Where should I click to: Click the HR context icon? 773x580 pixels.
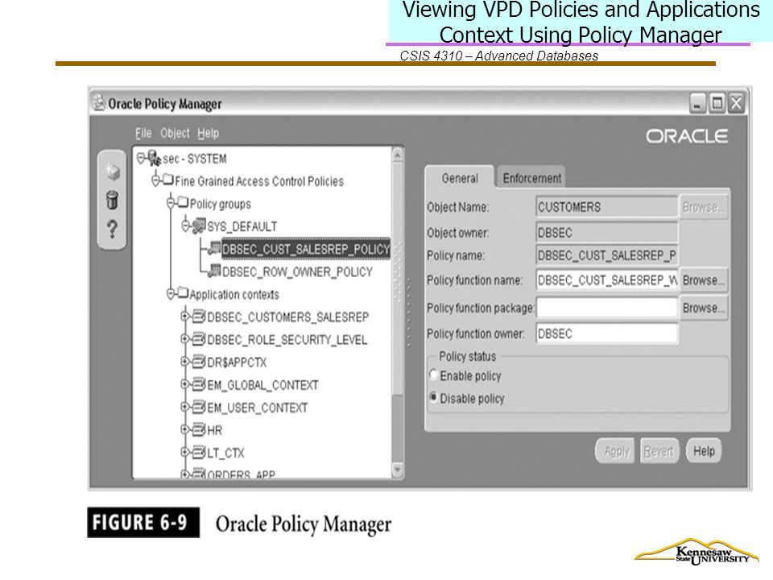[199, 429]
